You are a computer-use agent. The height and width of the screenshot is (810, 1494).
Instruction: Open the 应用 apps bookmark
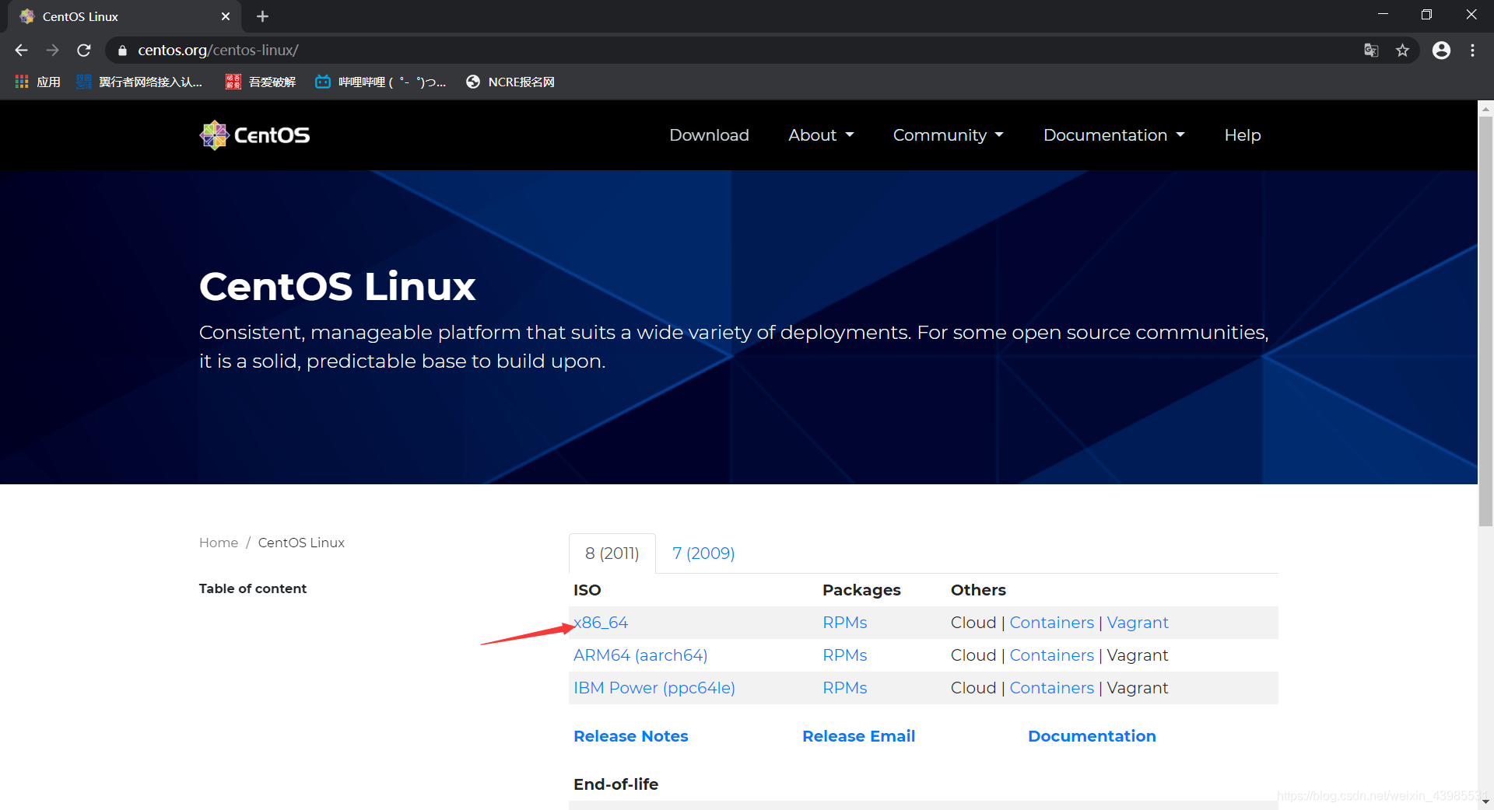pos(37,82)
